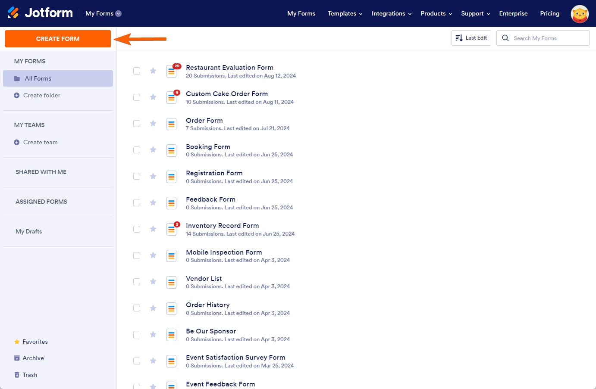
Task: Open the My Forms switcher dropdown
Action: tap(104, 13)
